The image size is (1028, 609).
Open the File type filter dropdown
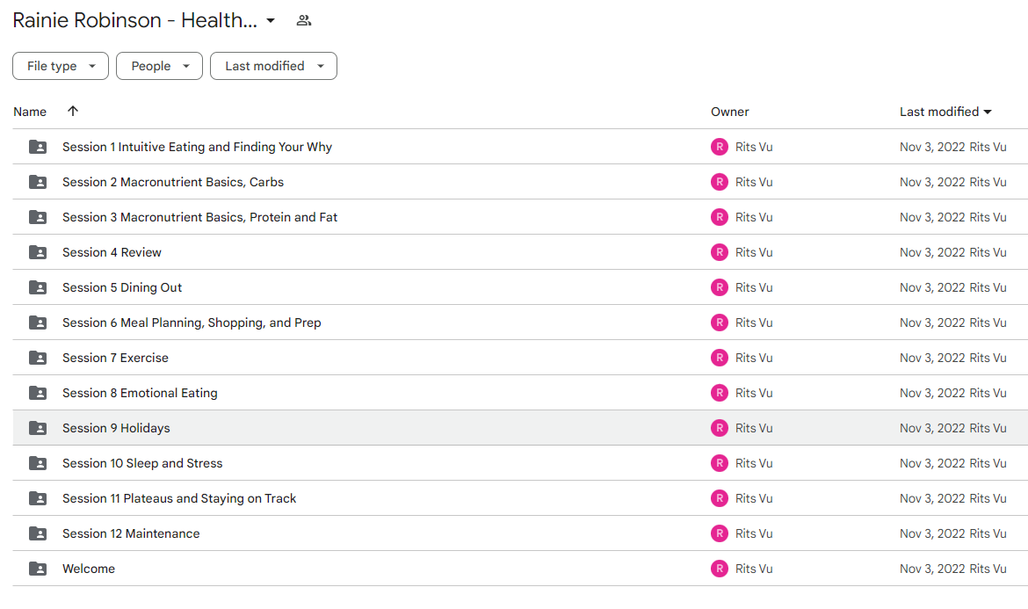pos(61,66)
